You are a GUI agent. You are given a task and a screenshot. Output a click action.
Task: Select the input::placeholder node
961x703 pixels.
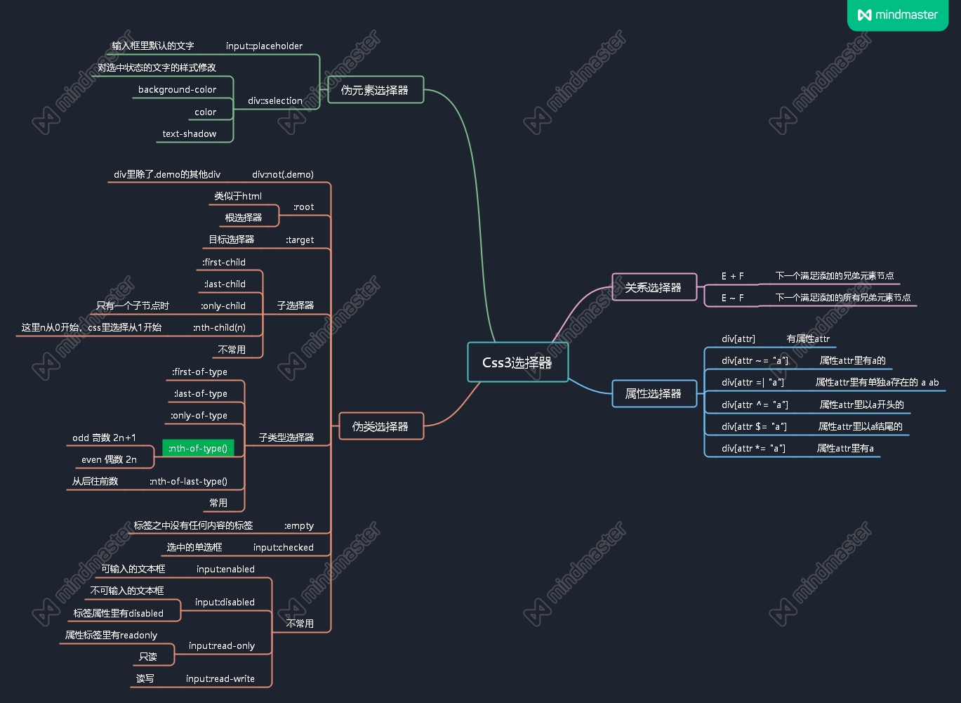[264, 46]
